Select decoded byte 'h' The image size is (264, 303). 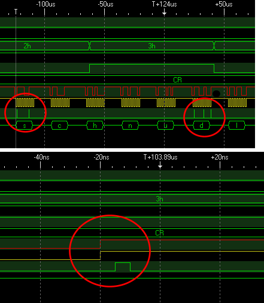(95, 126)
